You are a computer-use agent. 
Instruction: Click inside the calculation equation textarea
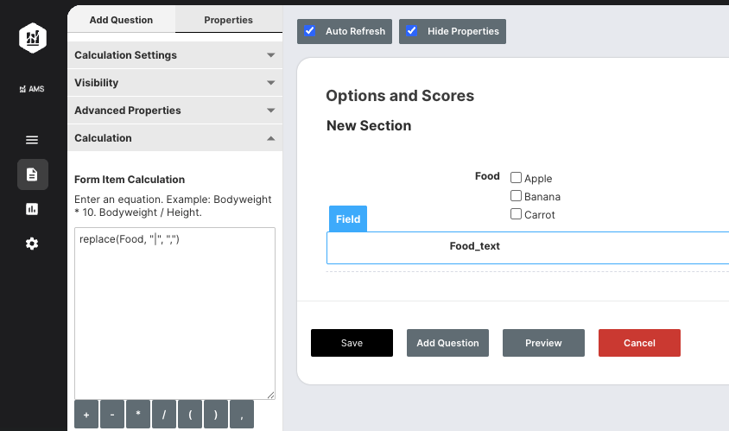coord(174,313)
